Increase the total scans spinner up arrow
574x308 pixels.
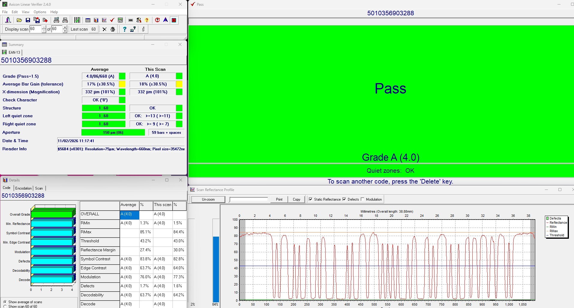click(x=65, y=27)
